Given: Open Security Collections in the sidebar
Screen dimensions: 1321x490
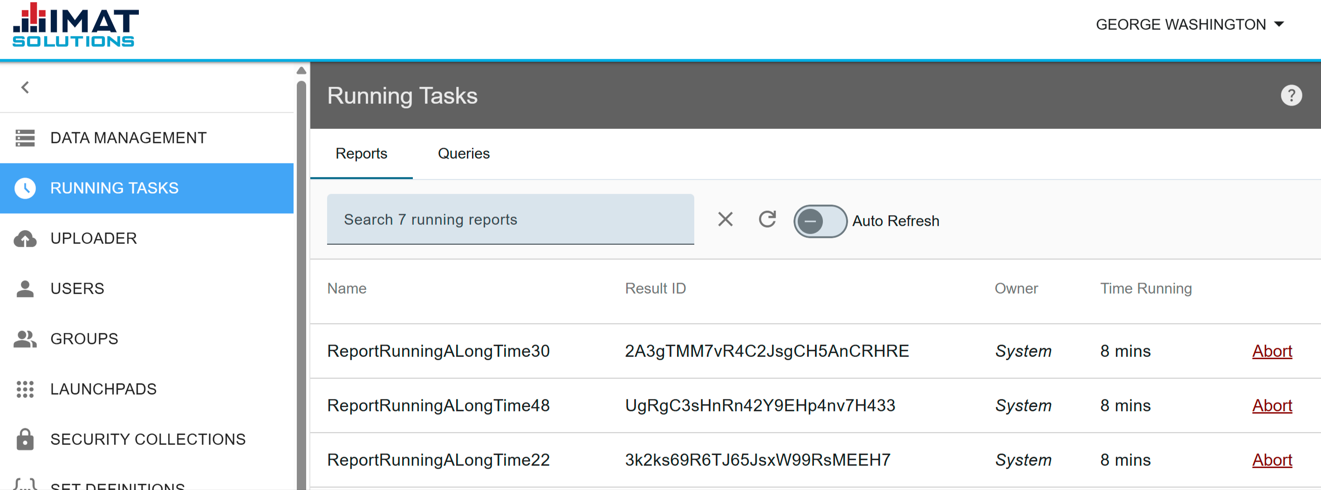Looking at the screenshot, I should pos(147,439).
